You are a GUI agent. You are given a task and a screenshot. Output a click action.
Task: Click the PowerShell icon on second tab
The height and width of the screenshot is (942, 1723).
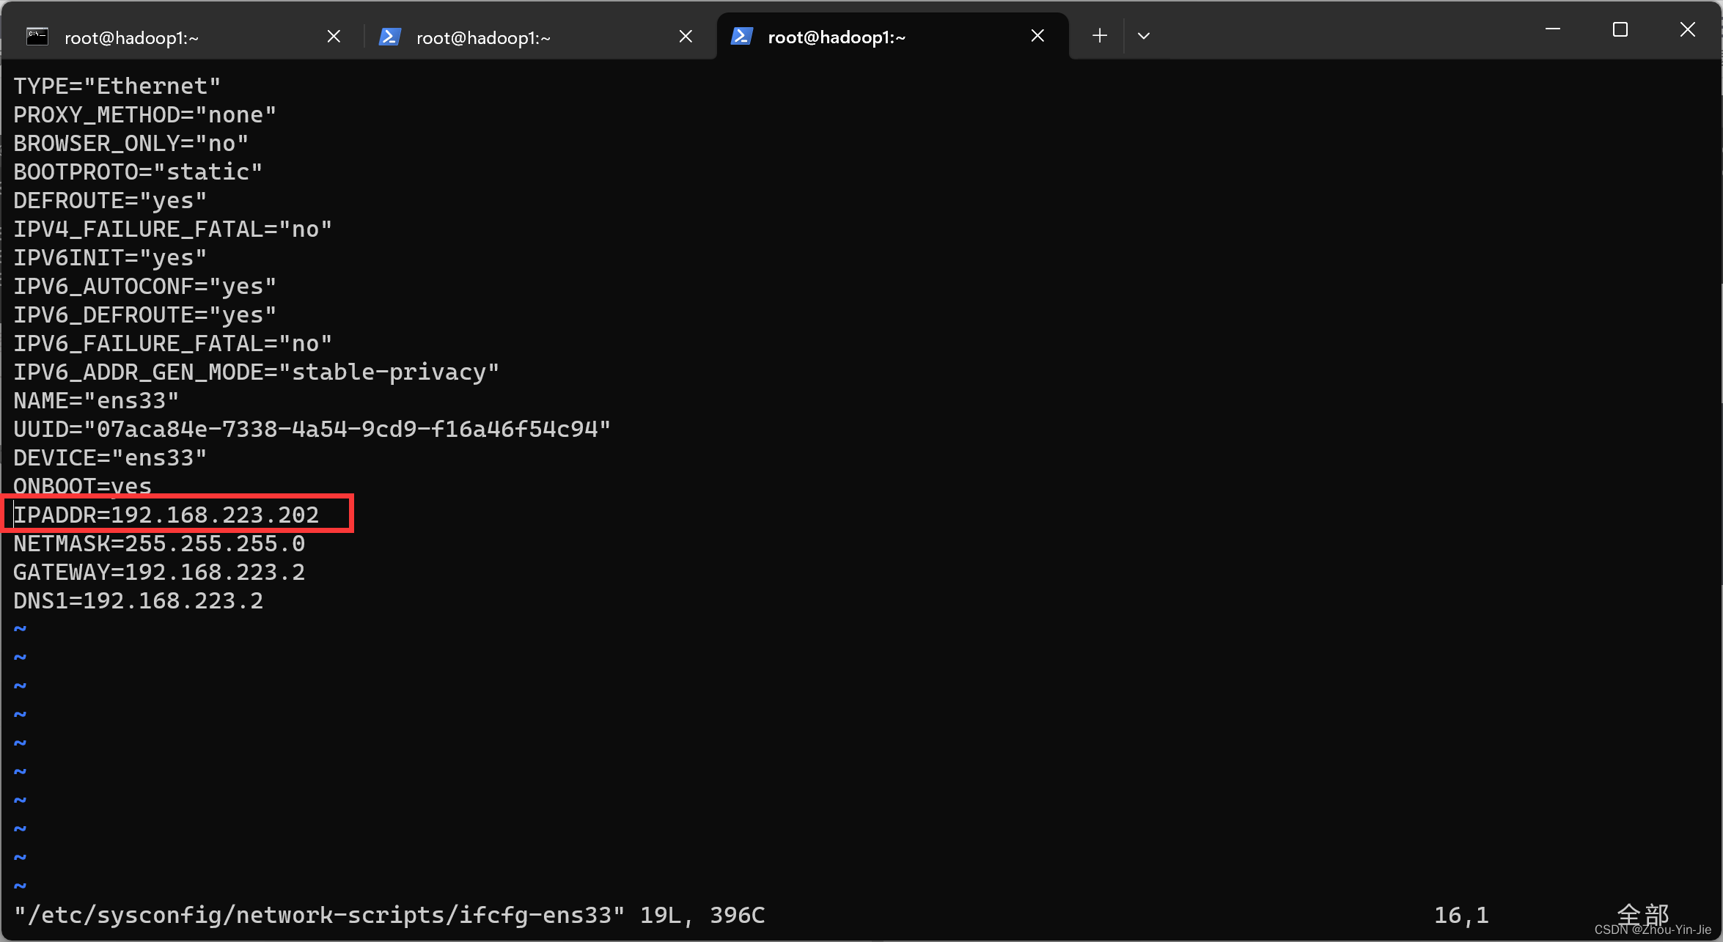click(389, 37)
